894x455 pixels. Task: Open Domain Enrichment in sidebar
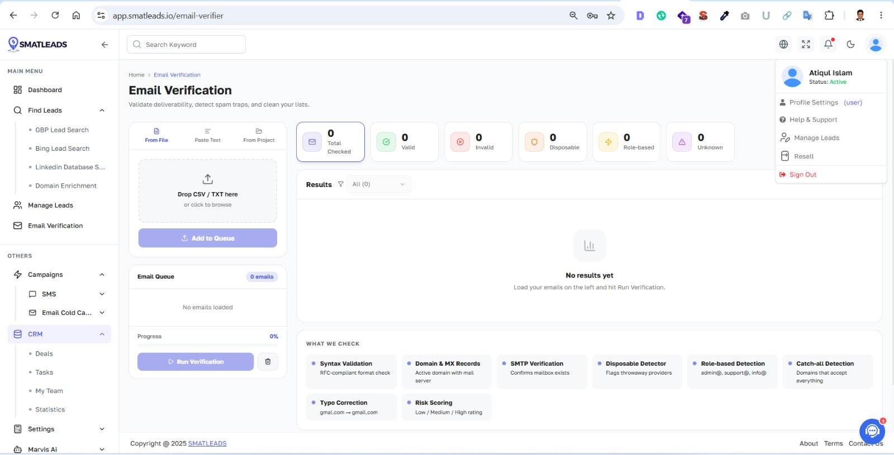pyautogui.click(x=66, y=186)
